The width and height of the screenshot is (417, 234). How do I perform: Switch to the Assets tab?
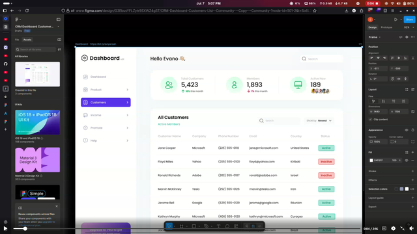(27, 40)
